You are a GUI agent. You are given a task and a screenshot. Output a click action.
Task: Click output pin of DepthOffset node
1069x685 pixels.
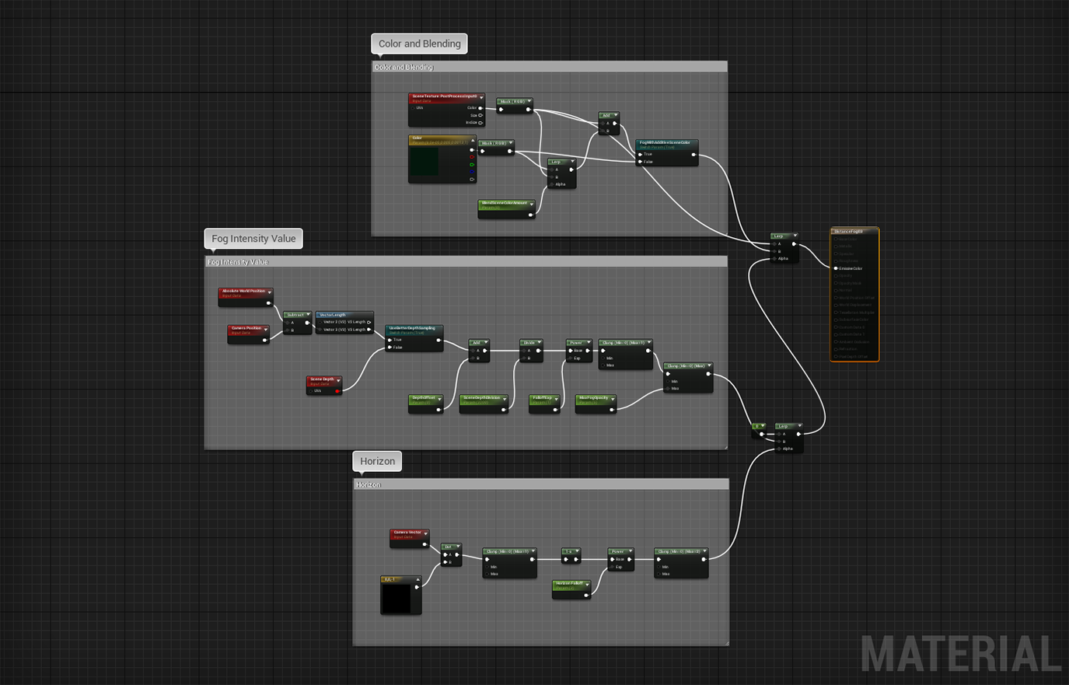coord(438,408)
